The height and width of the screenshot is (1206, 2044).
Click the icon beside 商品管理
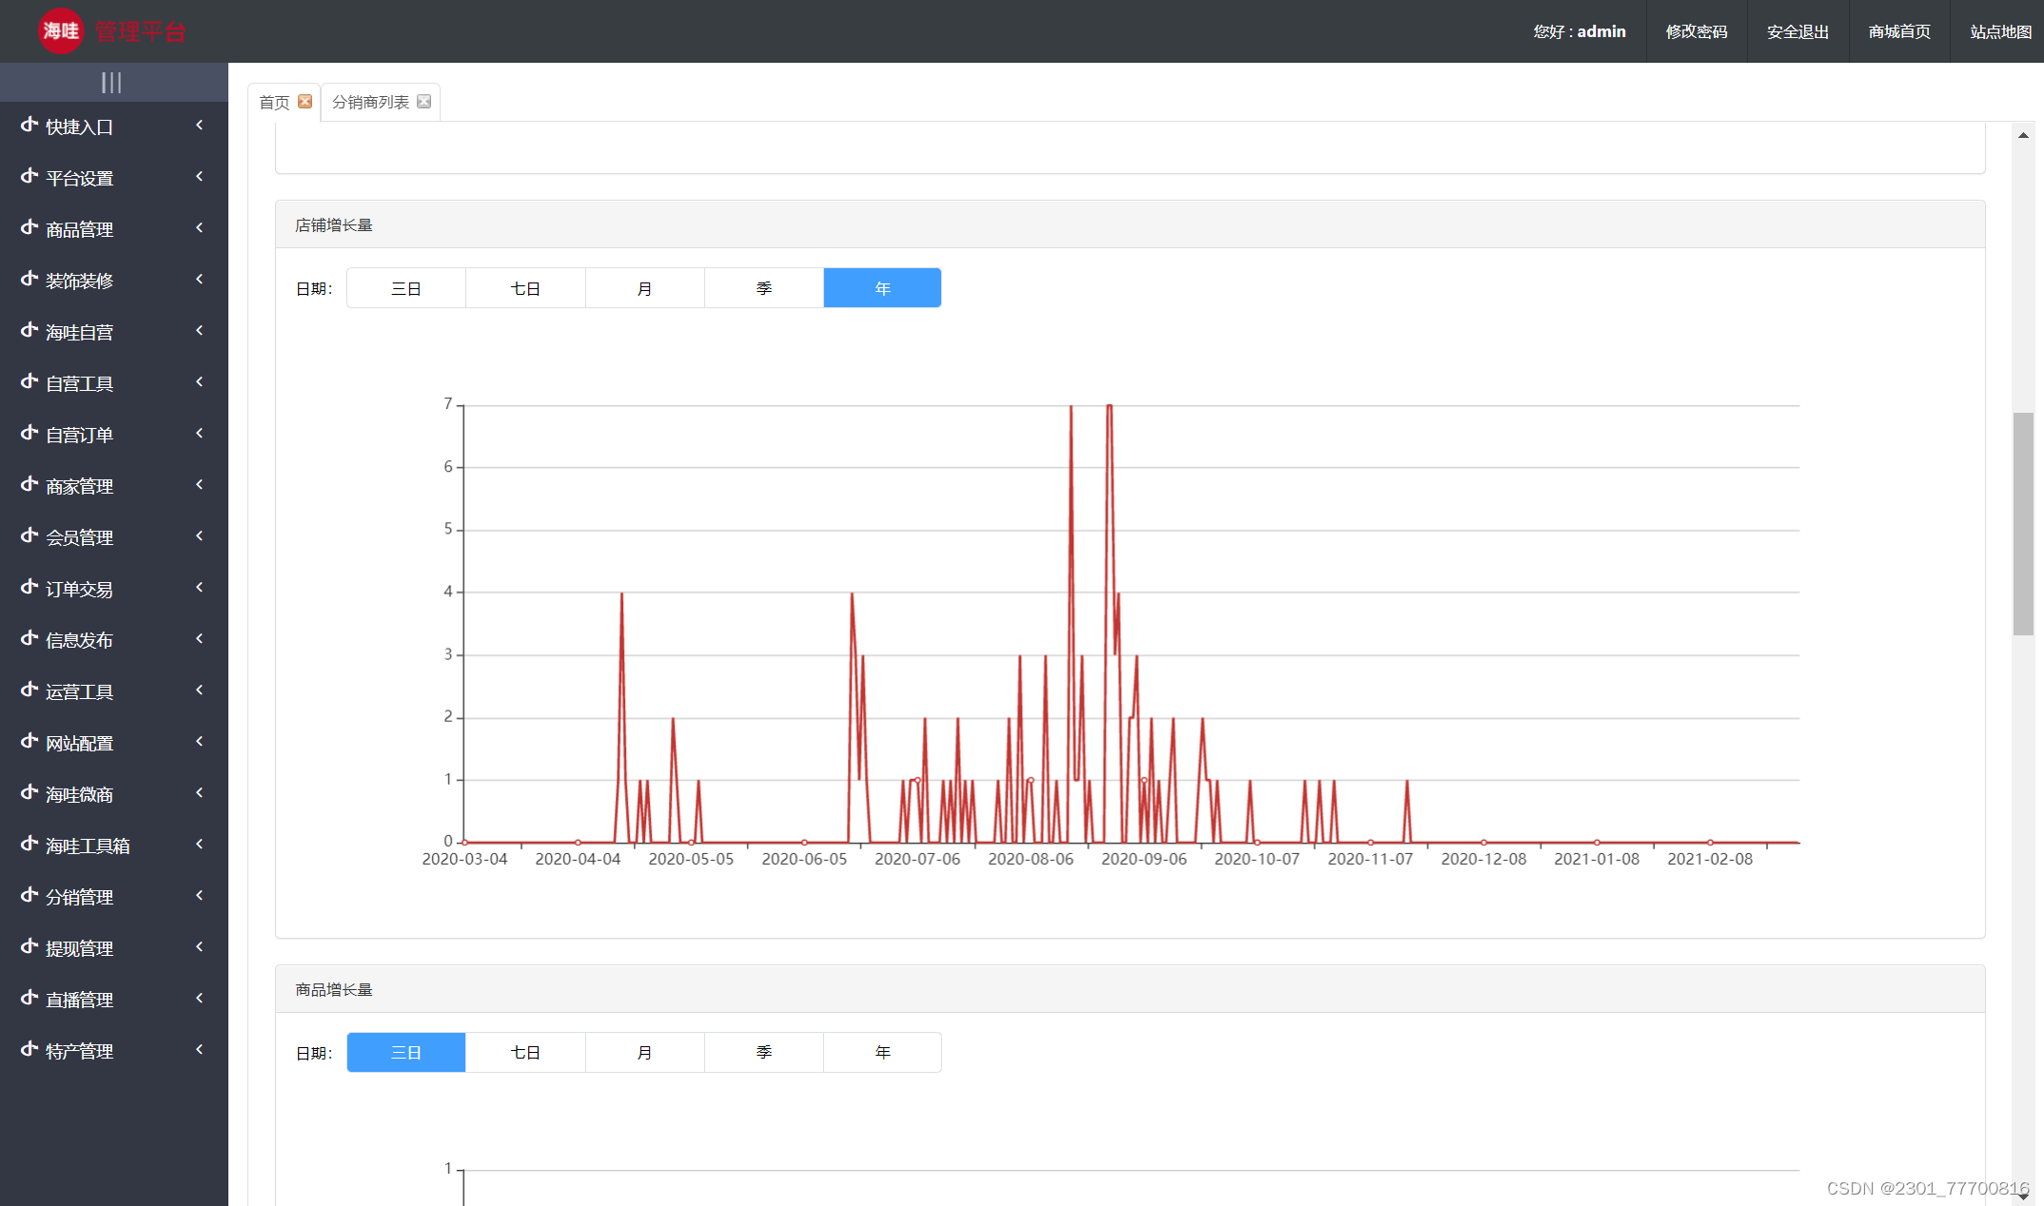tap(29, 227)
